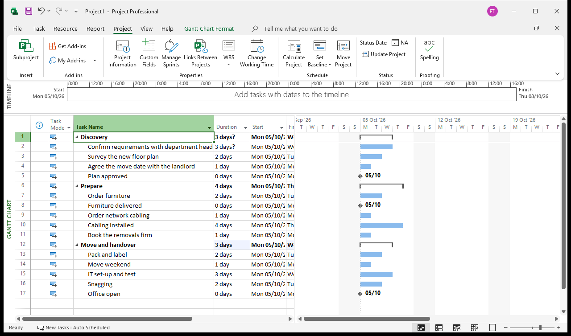The width and height of the screenshot is (571, 336).
Task: Switch to Task Usage view in status bar
Action: tap(439, 328)
